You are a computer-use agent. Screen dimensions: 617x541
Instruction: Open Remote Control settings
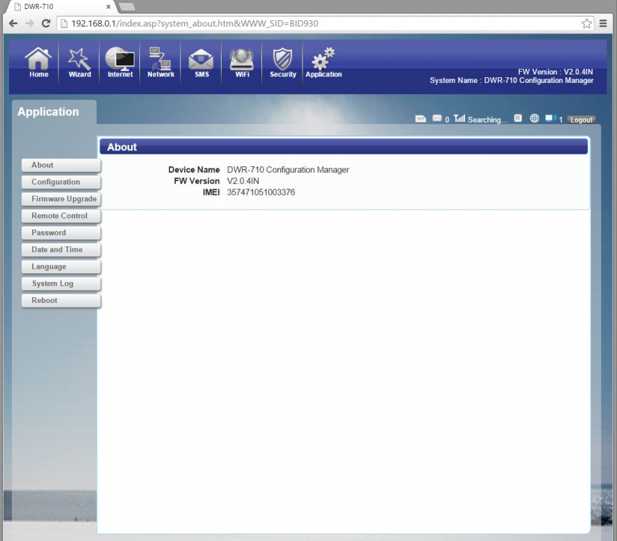coord(61,216)
